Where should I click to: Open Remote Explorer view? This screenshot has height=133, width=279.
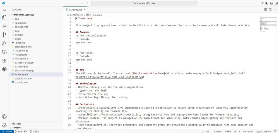(4, 52)
